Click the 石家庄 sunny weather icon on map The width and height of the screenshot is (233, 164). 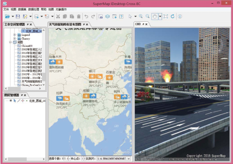[x=109, y=78]
